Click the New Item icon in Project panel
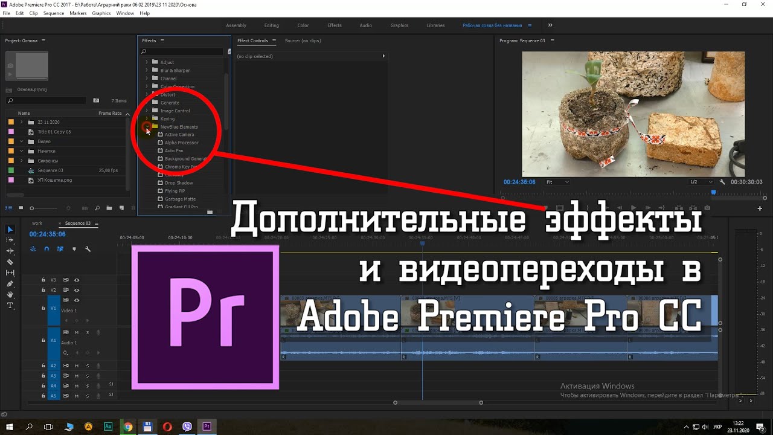This screenshot has width=773, height=435. 122,208
